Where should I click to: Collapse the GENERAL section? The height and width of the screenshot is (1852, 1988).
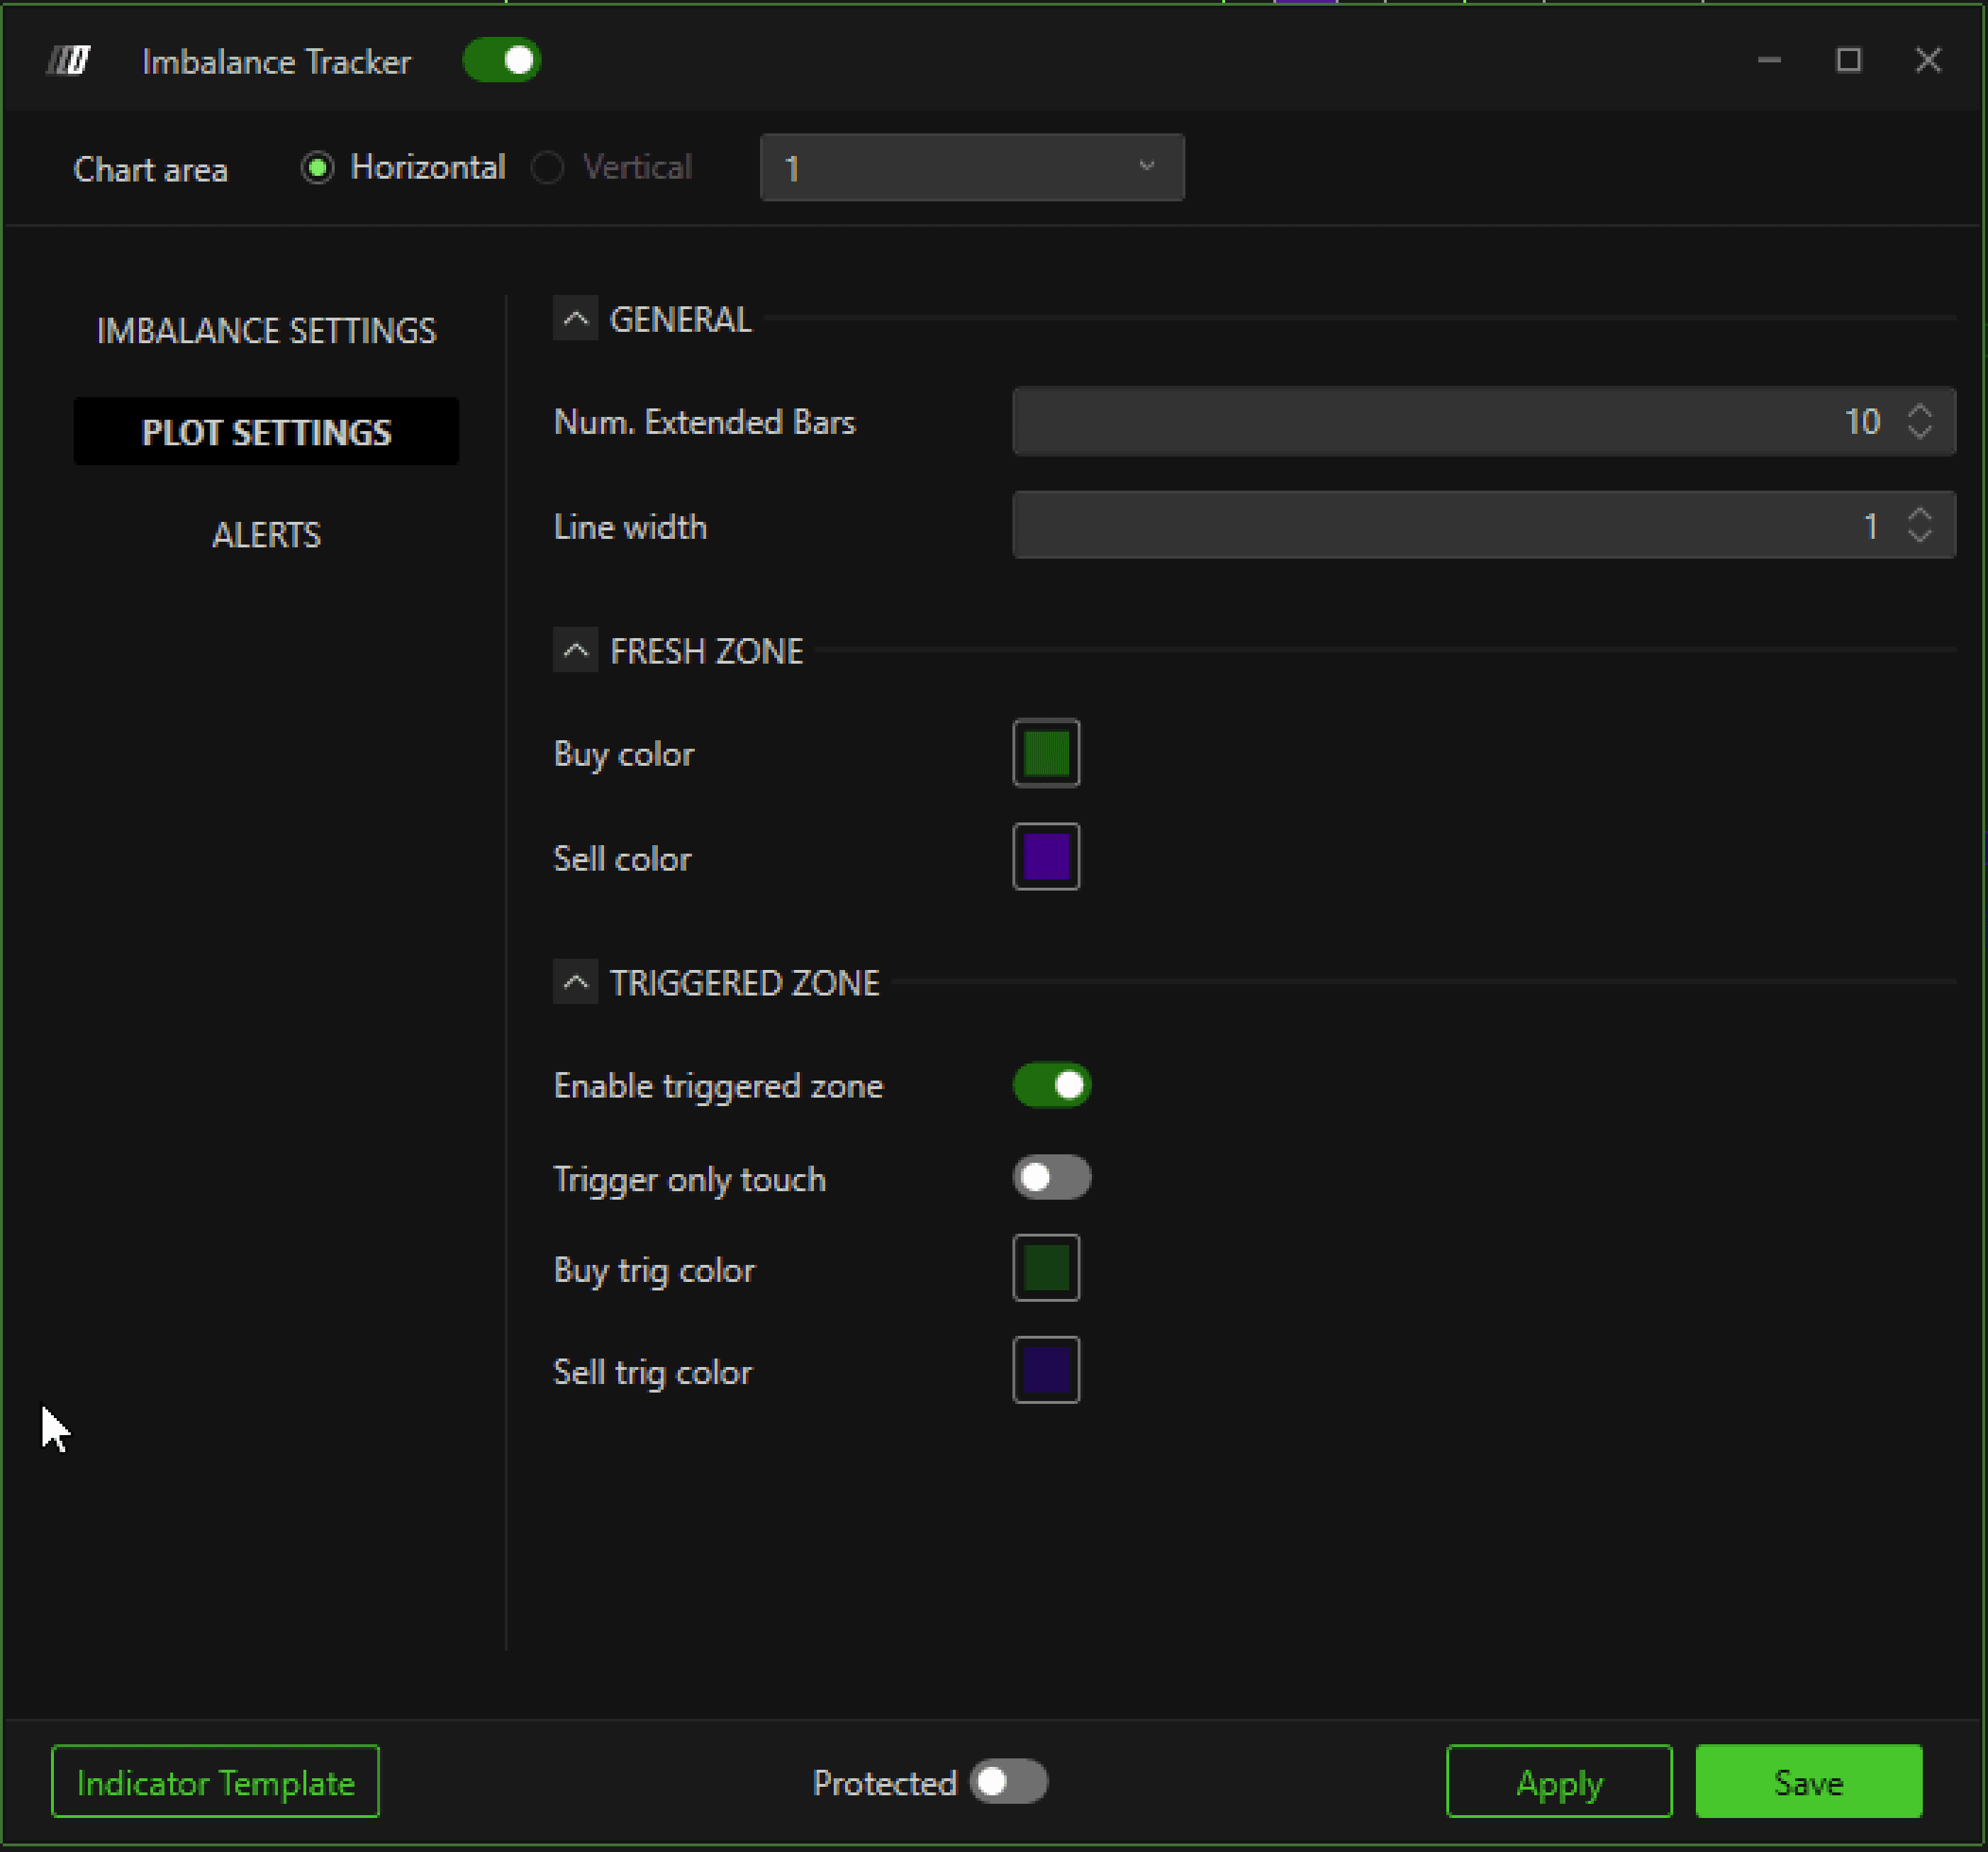(575, 319)
